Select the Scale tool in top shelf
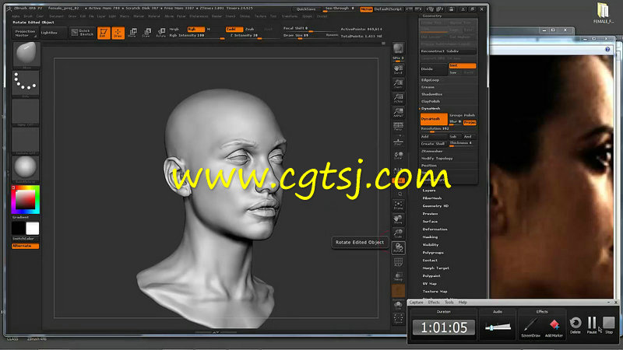Screen dimensions: 623x350 point(146,33)
